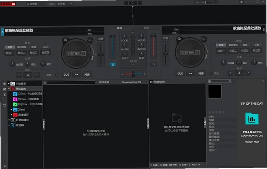This screenshot has height=169, width=267.
Task: Click the browser search input field
Action: click(x=71, y=82)
